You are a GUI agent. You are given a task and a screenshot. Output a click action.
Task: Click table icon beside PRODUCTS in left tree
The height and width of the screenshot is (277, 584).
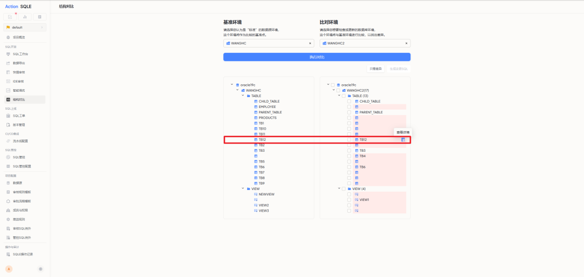pos(255,118)
